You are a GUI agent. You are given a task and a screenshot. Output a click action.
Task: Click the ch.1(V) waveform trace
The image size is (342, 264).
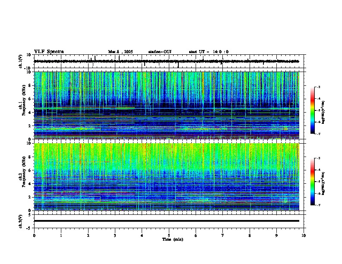coord(167,61)
